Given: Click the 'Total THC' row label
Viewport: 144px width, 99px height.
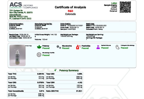Looking at the screenshot, I should click(x=12, y=74).
